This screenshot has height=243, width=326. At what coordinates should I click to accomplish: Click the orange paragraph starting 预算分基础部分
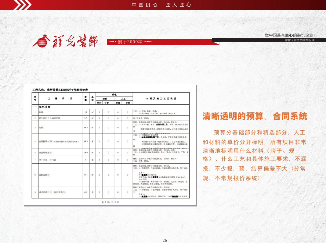point(255,155)
